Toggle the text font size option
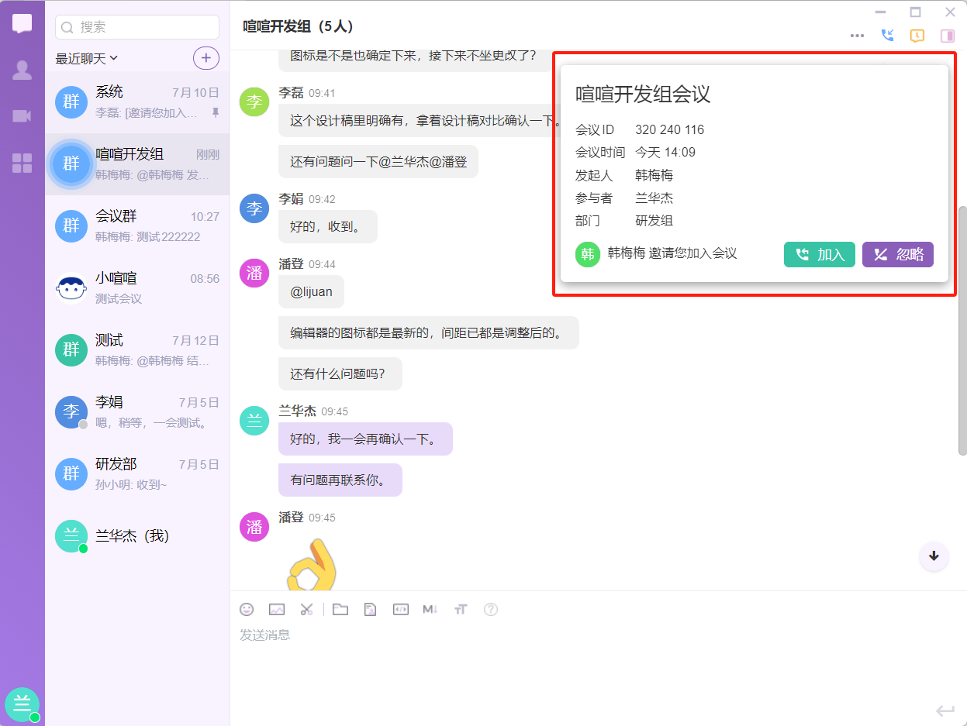This screenshot has width=967, height=726. (x=461, y=610)
